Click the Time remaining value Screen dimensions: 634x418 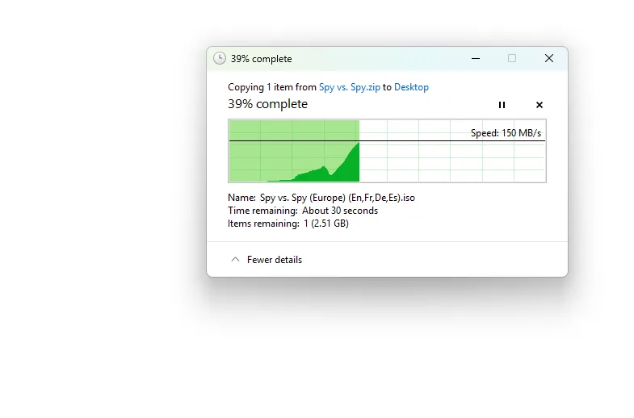340,211
